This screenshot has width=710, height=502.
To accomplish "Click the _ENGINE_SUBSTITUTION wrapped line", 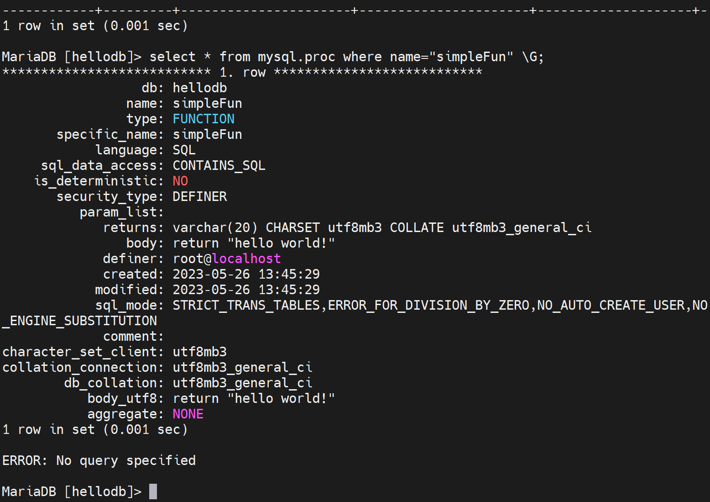I will click(x=80, y=321).
